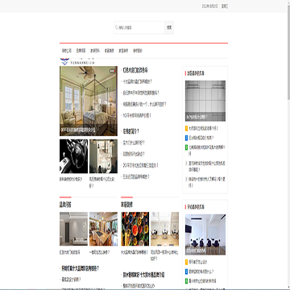Click the blue number-two rank badge
290x290 pixels.
[x=187, y=138]
